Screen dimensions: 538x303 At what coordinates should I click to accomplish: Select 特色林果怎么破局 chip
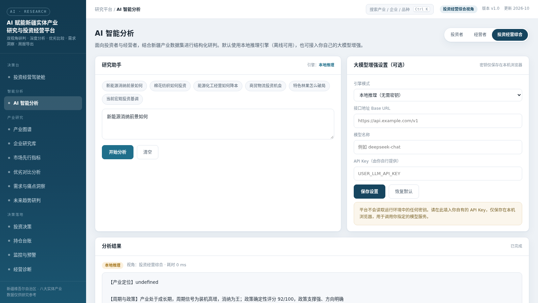(x=309, y=86)
